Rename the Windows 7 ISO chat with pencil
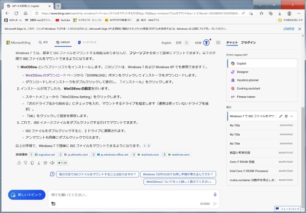The image size is (306, 213). 281,116
